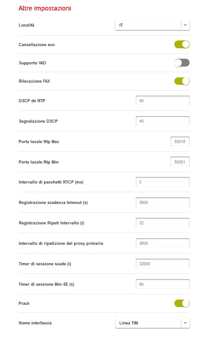The image size is (213, 337).
Task: Select the Linea TIM combo box
Action: click(152, 323)
